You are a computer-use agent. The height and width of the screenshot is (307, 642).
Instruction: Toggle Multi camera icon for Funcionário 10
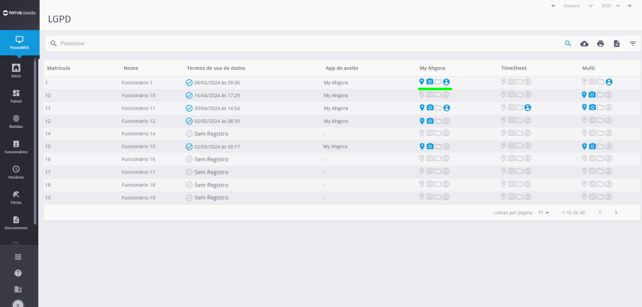click(x=592, y=95)
